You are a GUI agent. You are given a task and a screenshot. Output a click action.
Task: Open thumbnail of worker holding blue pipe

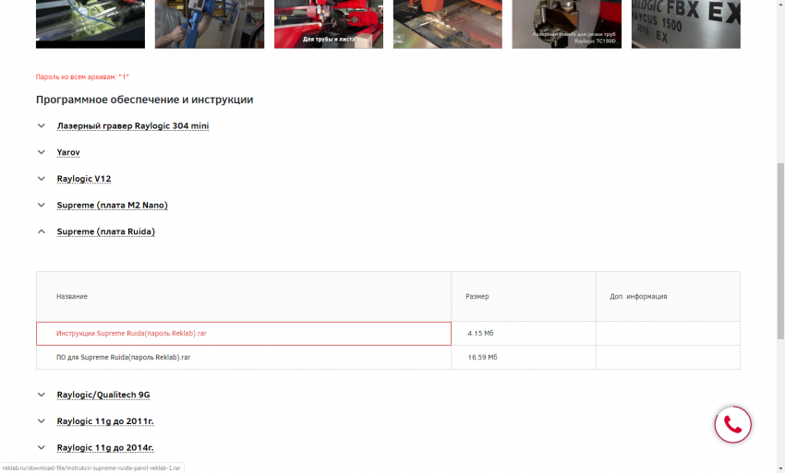(210, 24)
